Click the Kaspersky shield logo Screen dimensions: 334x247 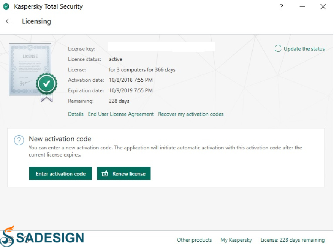6,7
